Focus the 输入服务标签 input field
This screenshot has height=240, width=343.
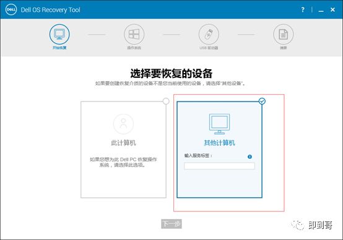tap(219, 166)
